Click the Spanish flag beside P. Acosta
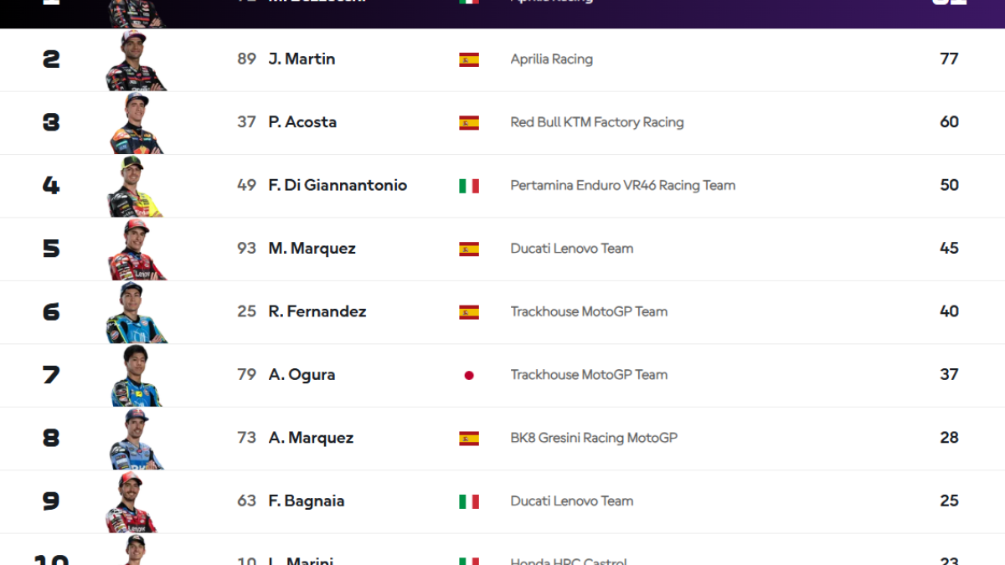This screenshot has height=565, width=1005. tap(469, 122)
